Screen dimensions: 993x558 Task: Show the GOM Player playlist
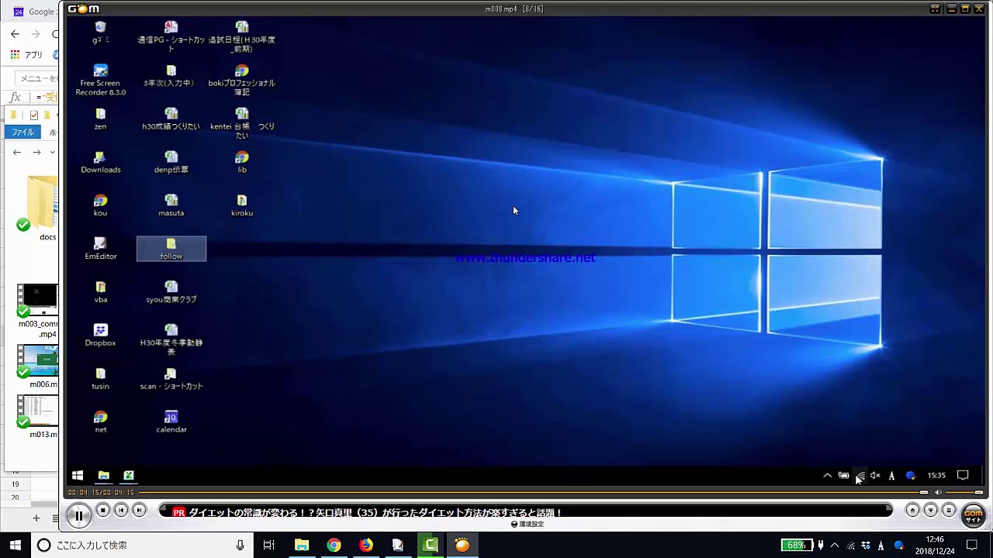949,510
